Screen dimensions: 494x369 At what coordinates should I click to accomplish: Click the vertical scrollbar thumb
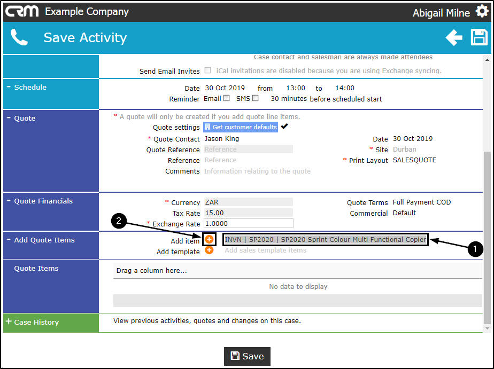coord(487,238)
